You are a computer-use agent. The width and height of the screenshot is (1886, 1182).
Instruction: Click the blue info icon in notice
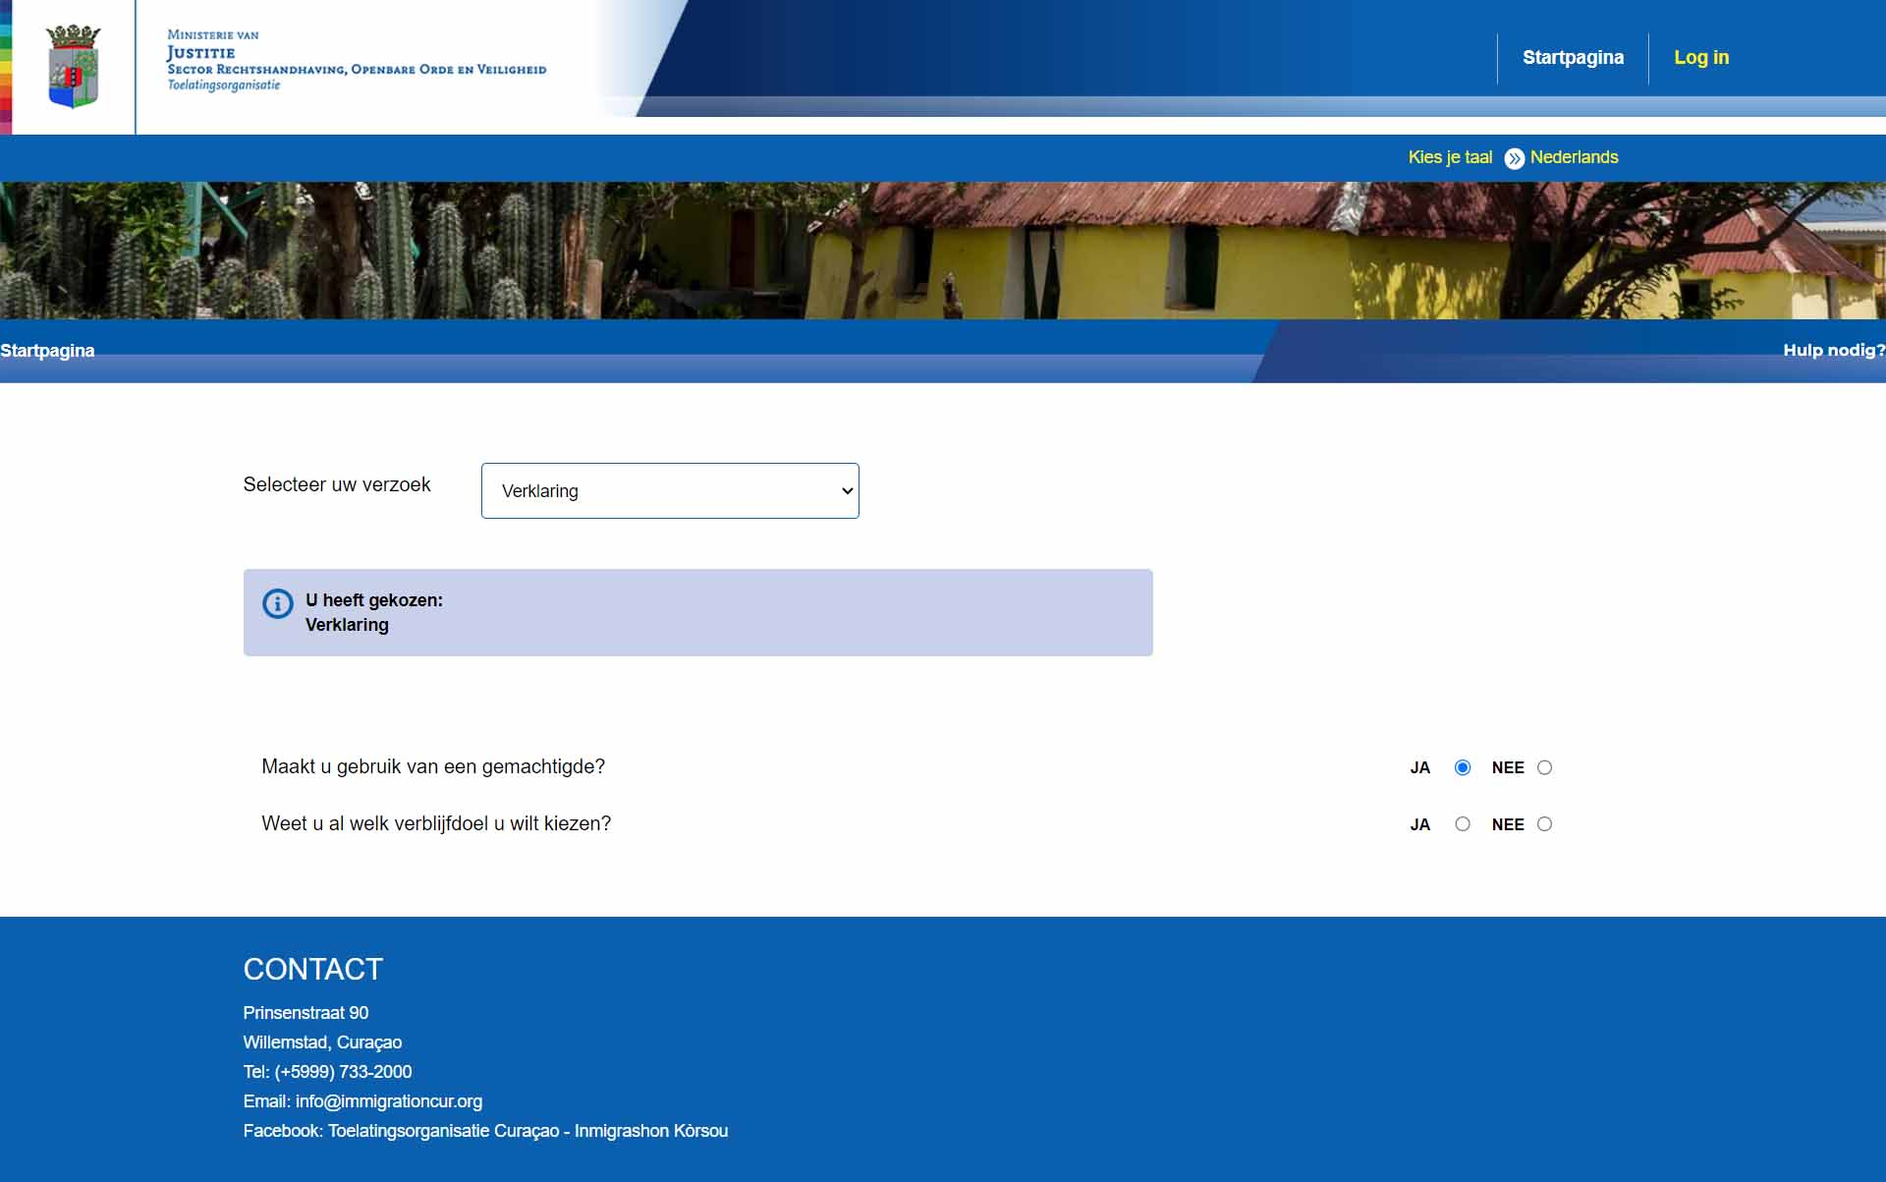click(278, 603)
